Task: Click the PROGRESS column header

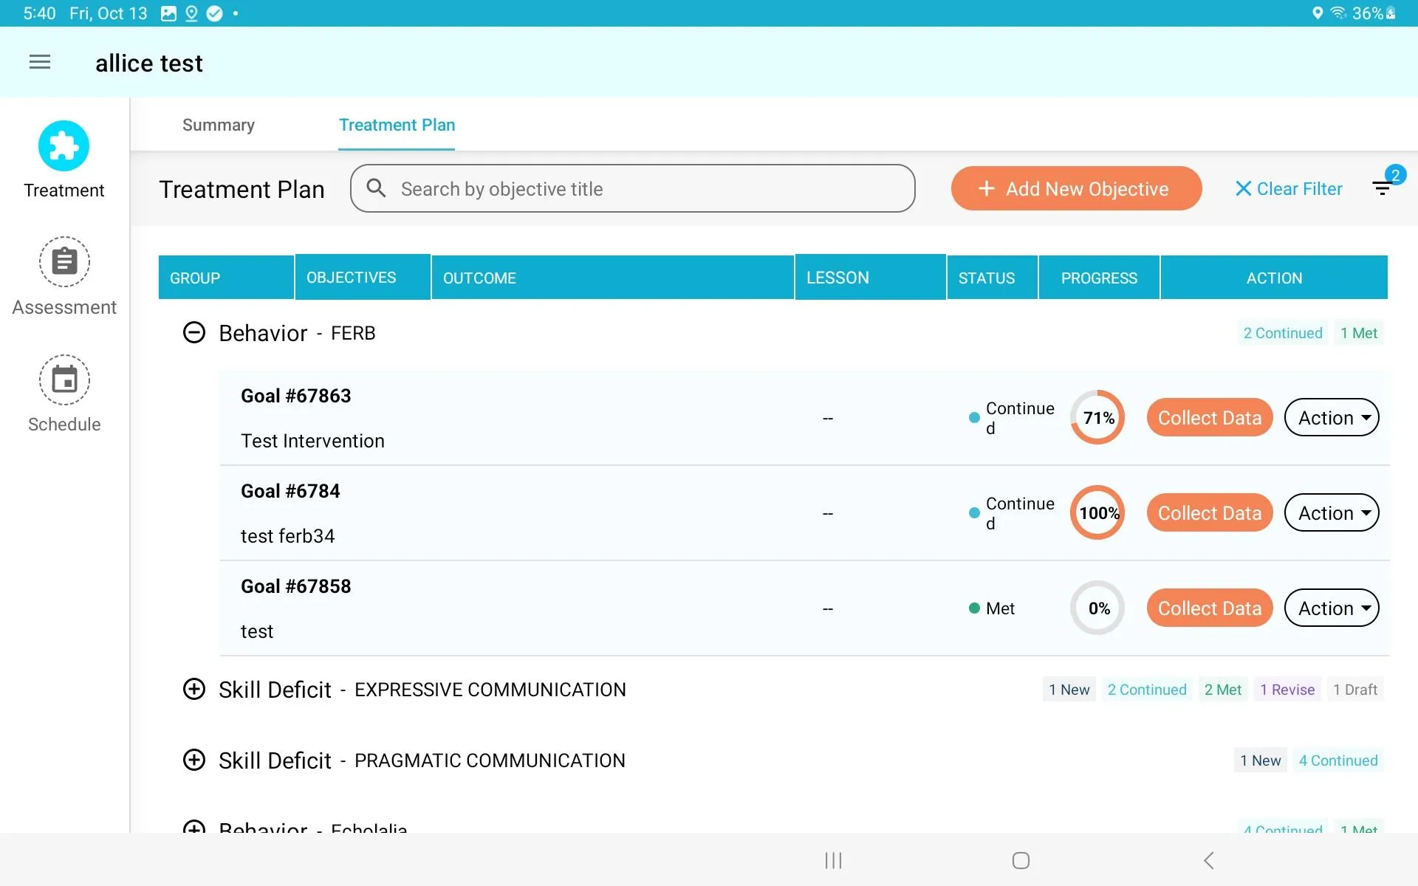Action: [x=1099, y=278]
